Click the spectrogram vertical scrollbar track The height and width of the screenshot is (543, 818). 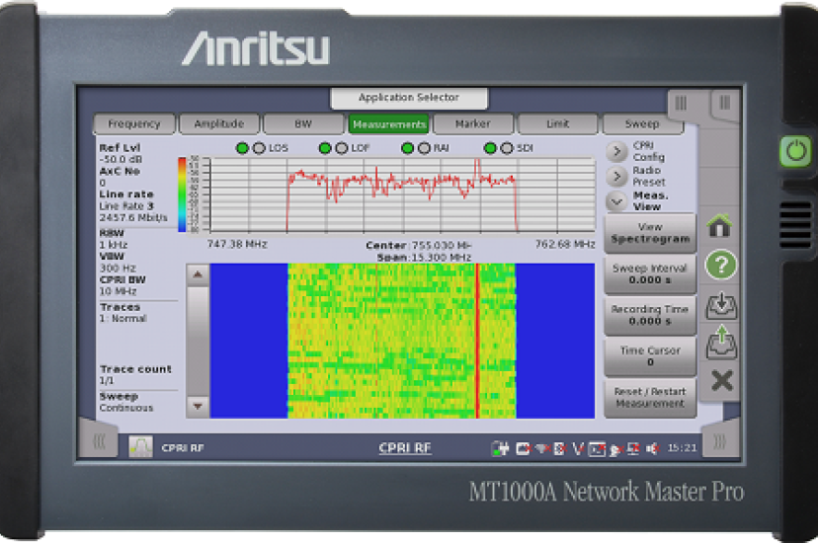tap(198, 341)
